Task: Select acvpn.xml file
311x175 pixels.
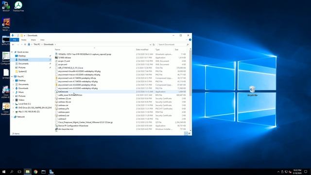Action: point(63,65)
